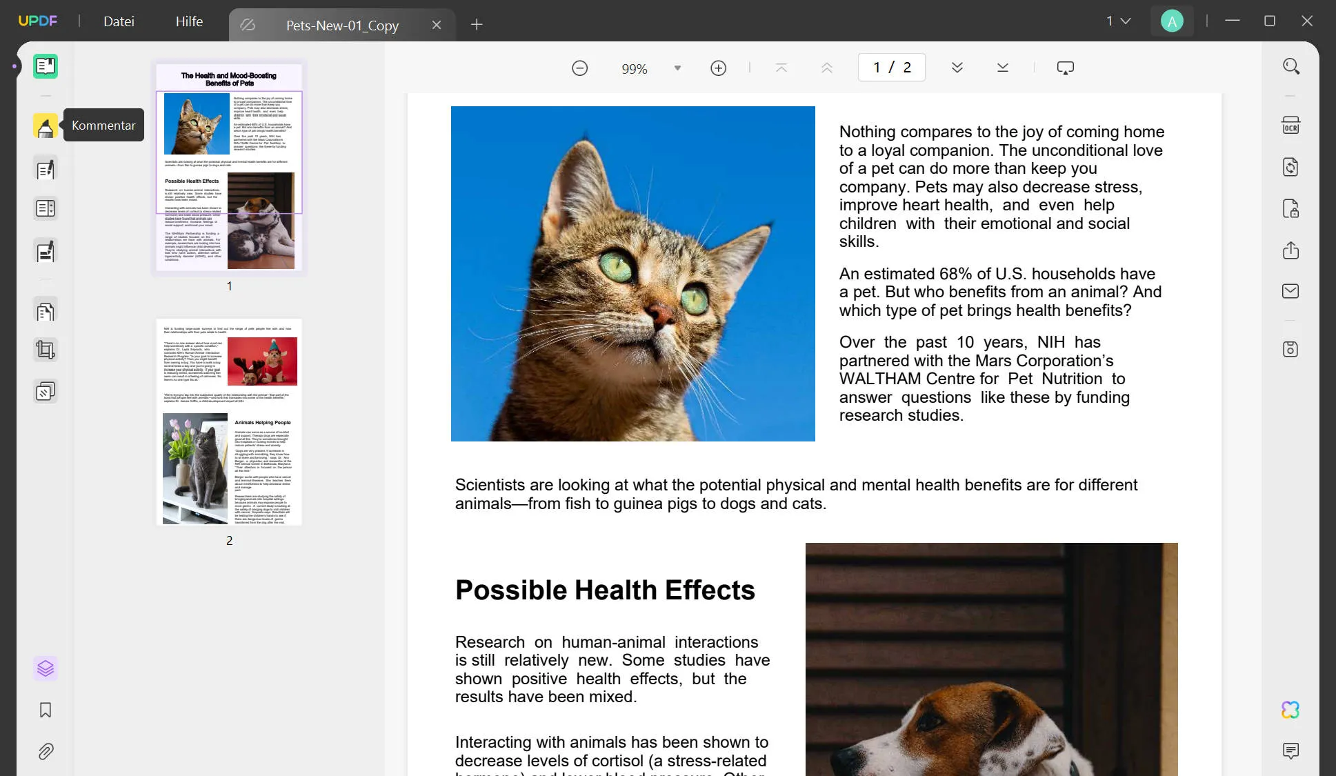Jump to the first page

click(x=781, y=68)
